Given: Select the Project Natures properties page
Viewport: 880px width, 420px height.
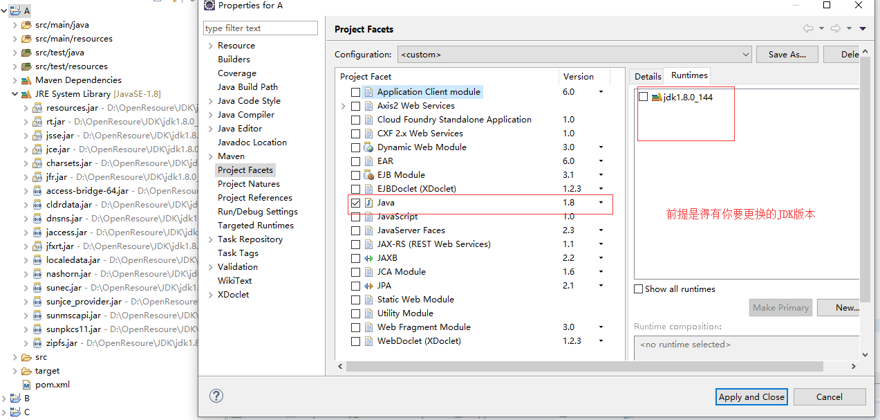Looking at the screenshot, I should tap(249, 184).
